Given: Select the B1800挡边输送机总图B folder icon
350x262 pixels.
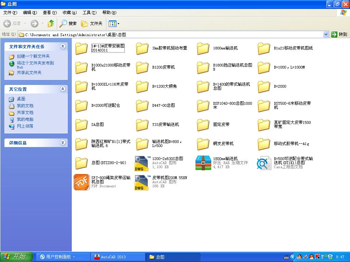Looking at the screenshot, I should pyautogui.click(x=203, y=68).
